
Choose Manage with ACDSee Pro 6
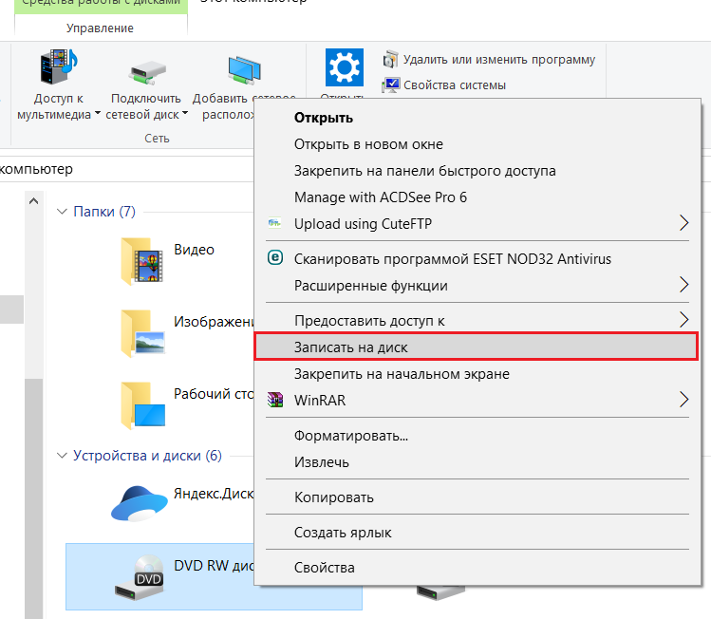click(477, 197)
